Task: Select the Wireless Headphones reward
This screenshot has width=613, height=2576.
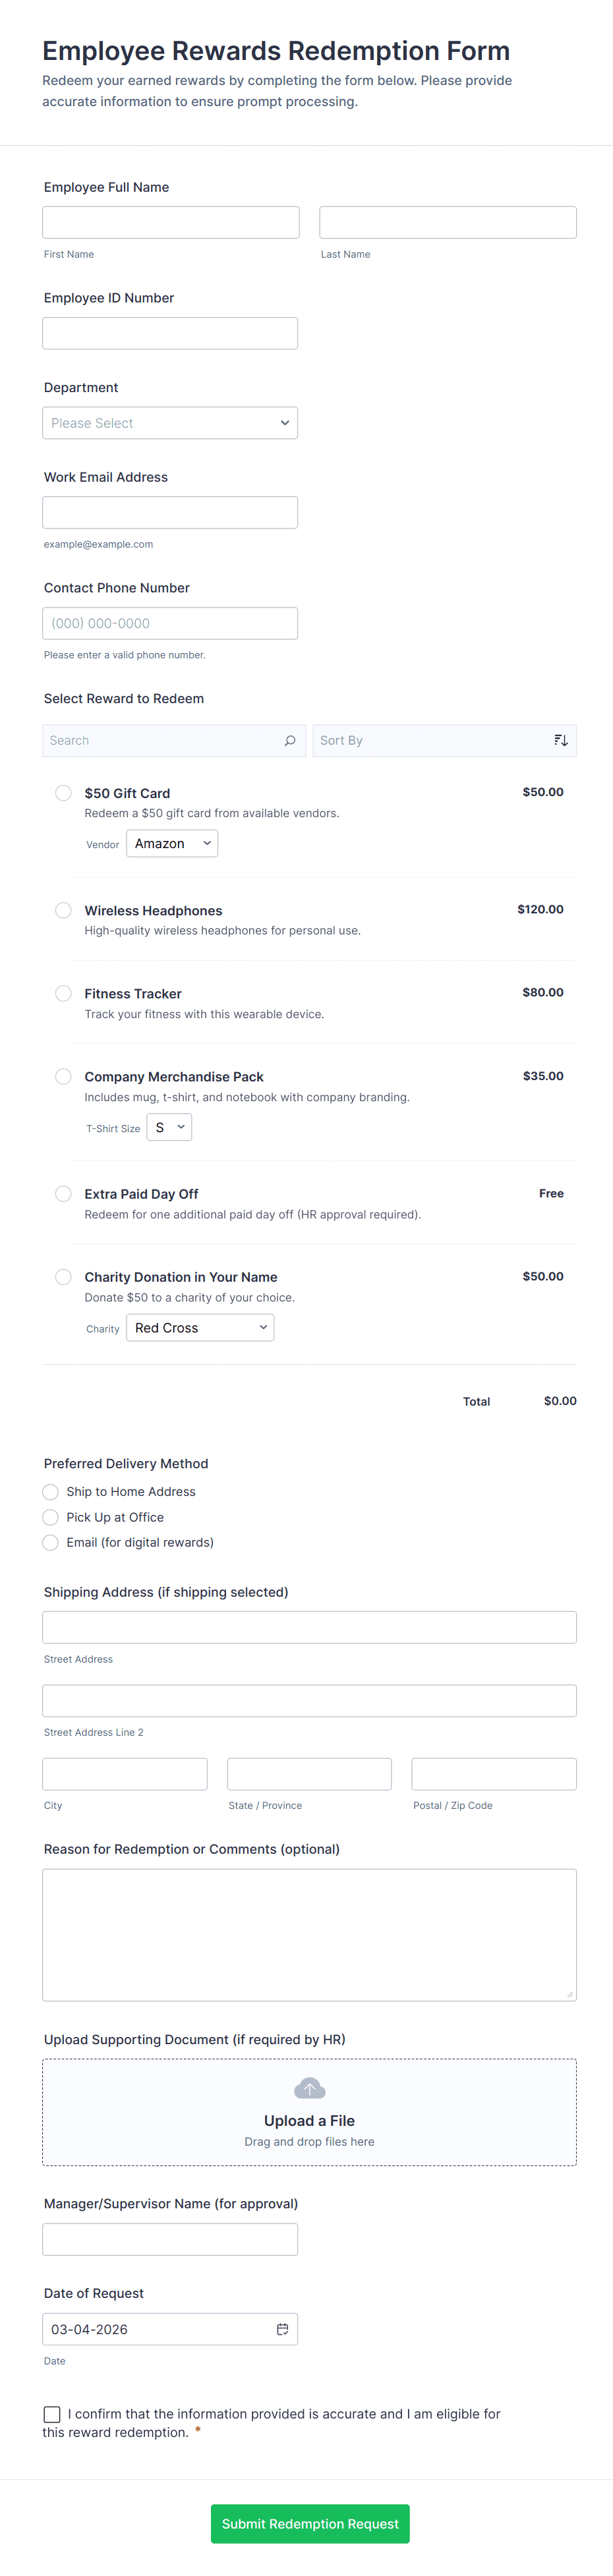Action: [x=63, y=910]
